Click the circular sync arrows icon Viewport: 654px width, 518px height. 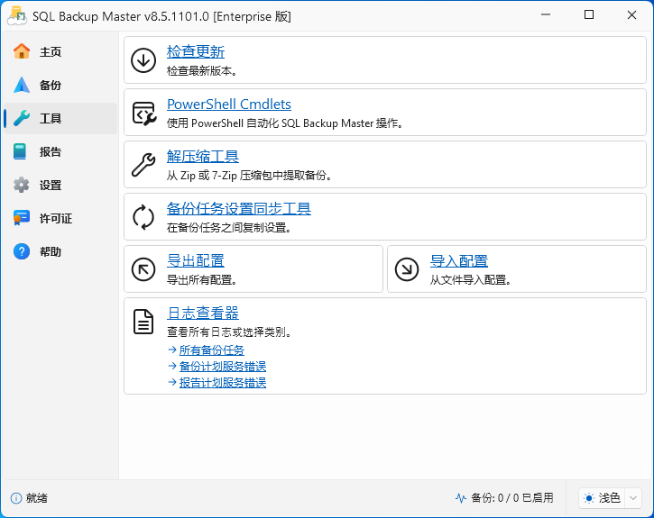tap(143, 217)
